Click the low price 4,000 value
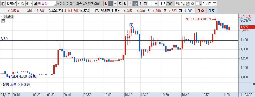This screenshot has height=97, width=255. 188,11
